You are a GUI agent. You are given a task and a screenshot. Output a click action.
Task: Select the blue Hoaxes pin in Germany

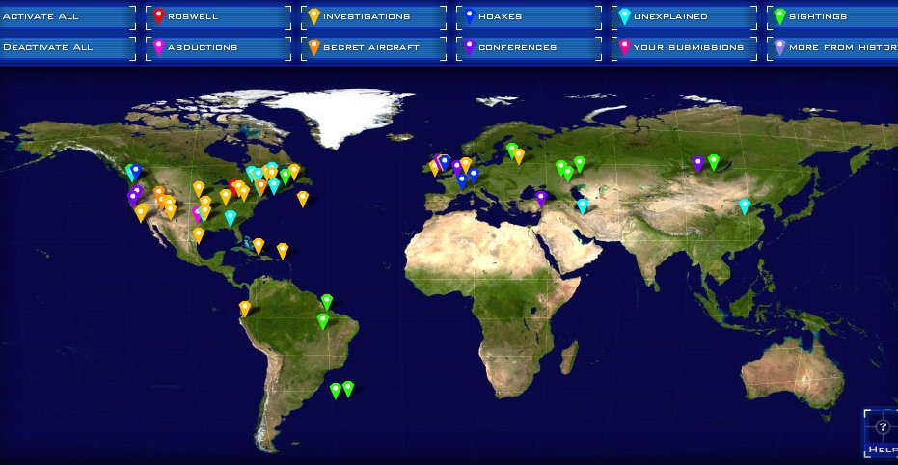point(473,176)
